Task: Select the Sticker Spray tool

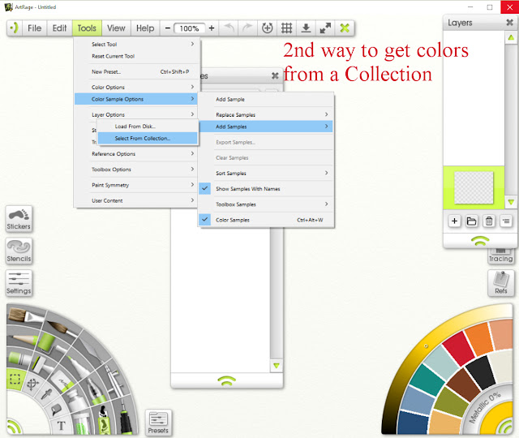Action: coord(104,420)
